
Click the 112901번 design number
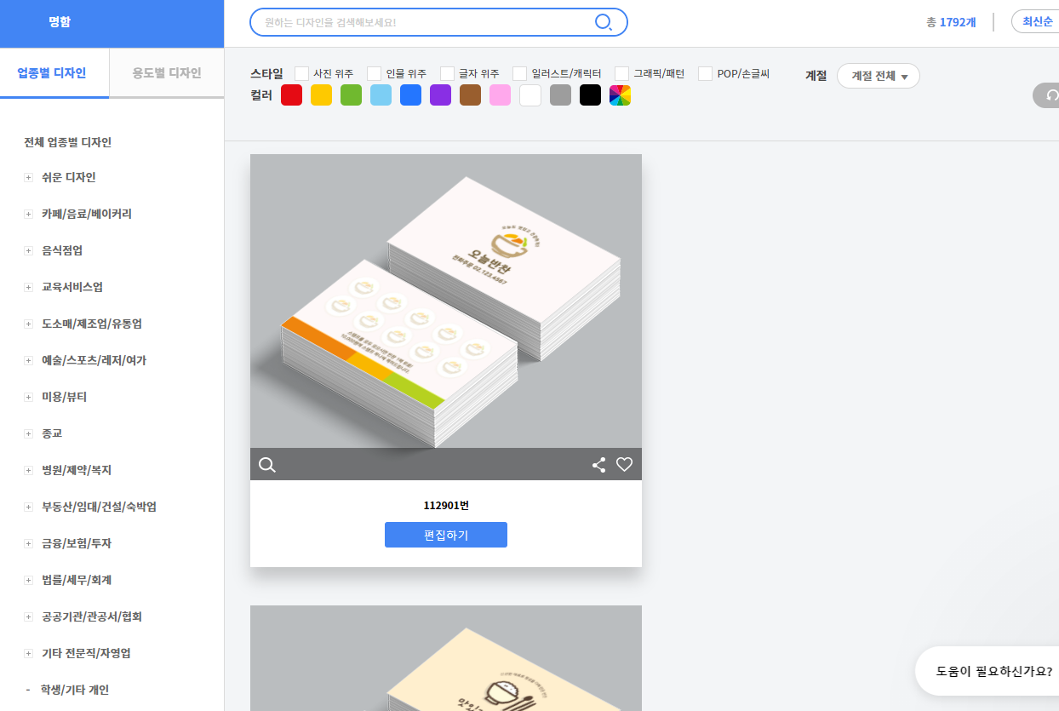pyautogui.click(x=446, y=506)
